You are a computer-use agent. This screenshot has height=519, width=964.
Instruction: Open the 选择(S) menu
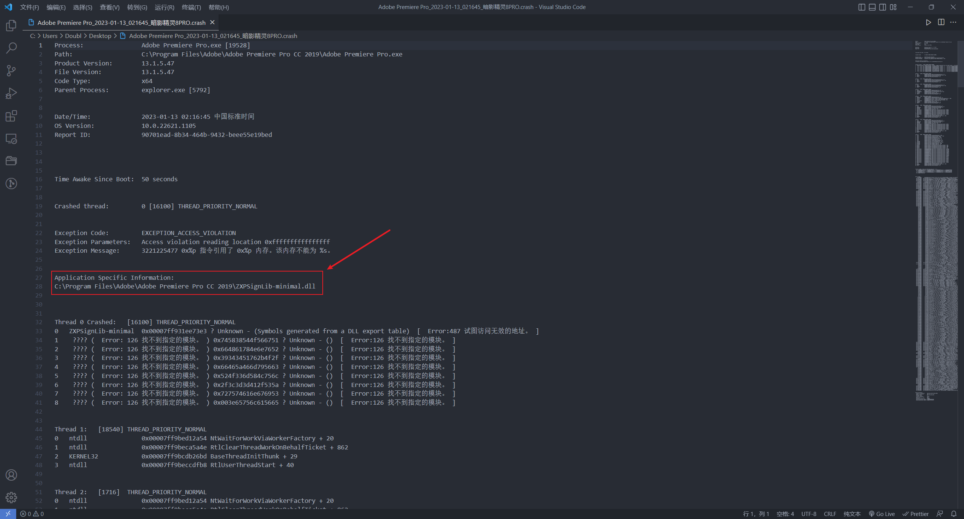(x=82, y=7)
